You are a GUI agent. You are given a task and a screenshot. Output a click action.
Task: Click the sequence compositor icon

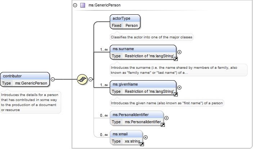pyautogui.click(x=82, y=79)
